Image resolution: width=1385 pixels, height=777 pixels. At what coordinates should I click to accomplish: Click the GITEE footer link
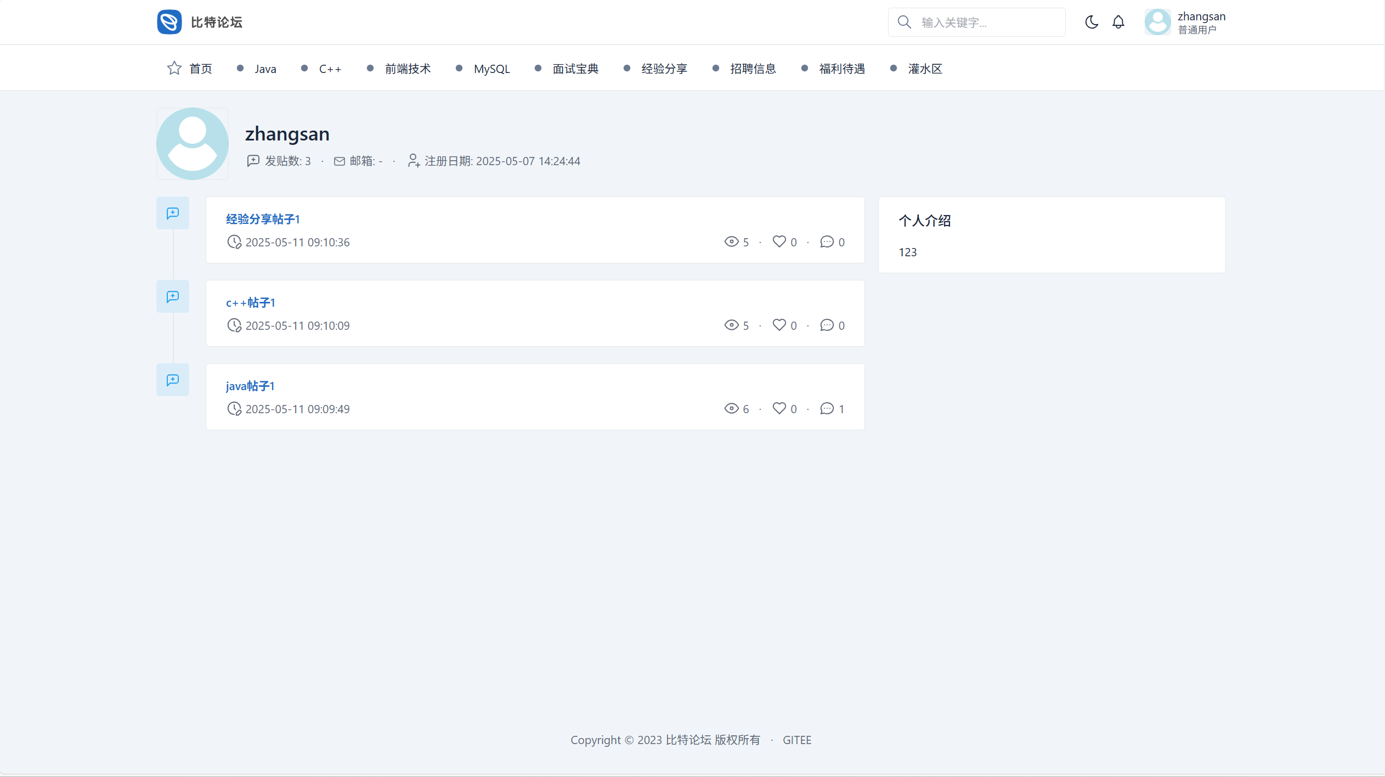tap(796, 740)
